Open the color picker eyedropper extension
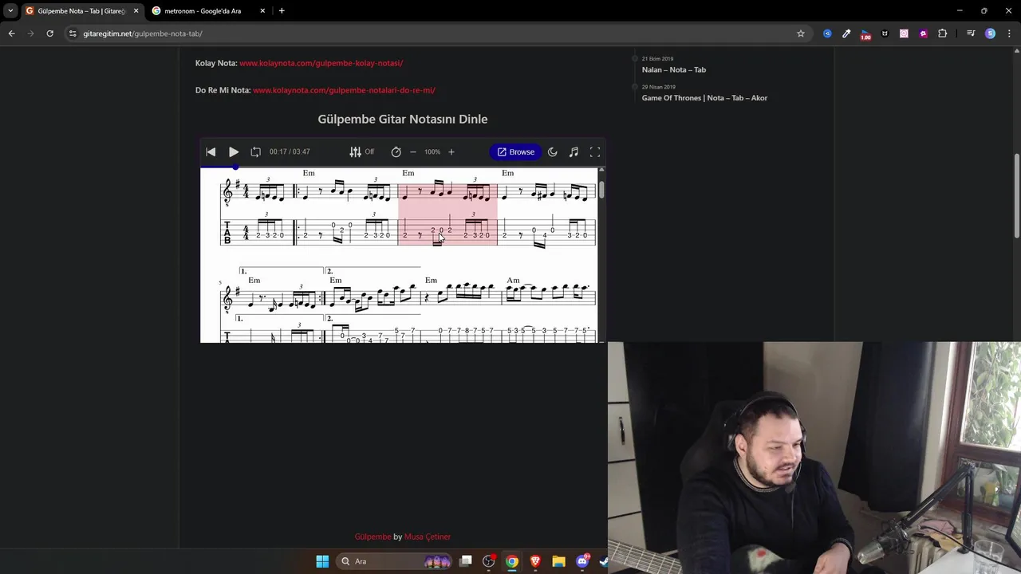 click(846, 33)
